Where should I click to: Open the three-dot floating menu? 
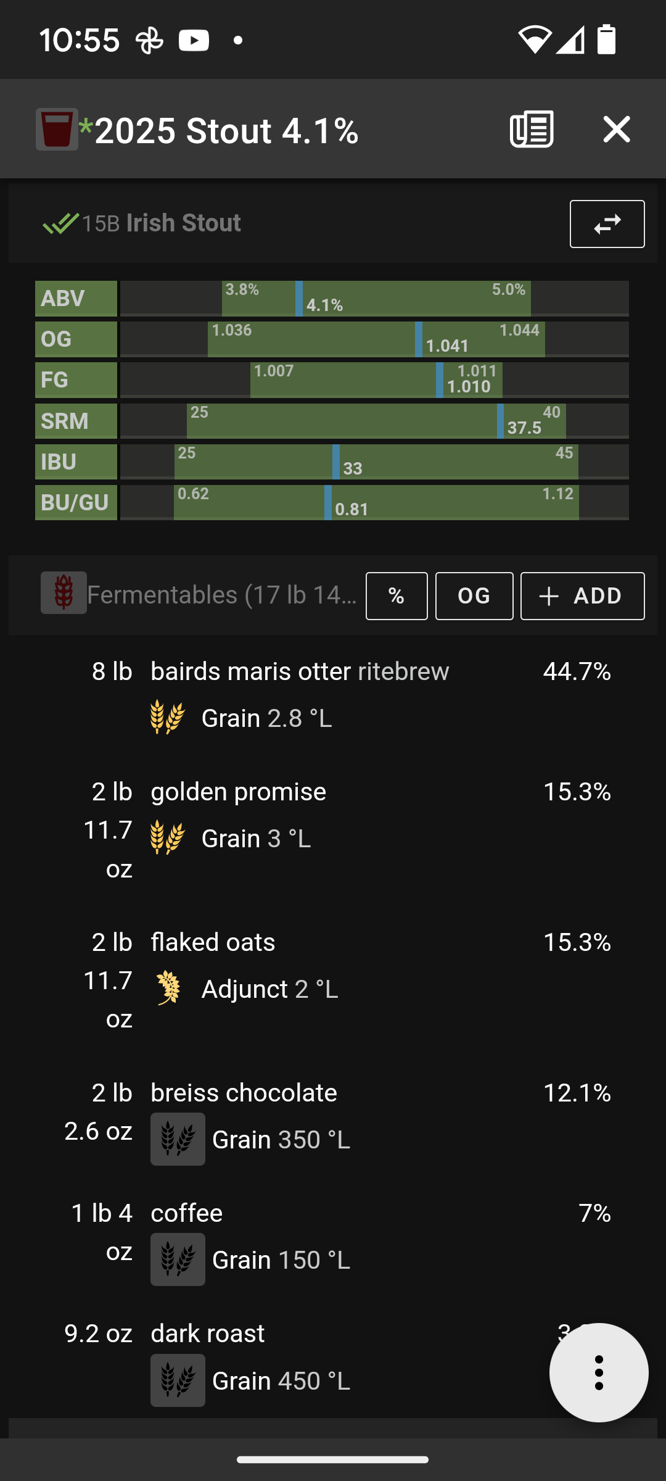coord(599,1373)
